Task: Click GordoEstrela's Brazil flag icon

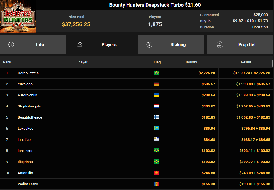Action: tap(157, 73)
